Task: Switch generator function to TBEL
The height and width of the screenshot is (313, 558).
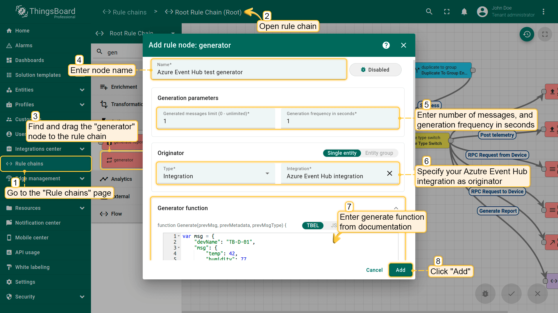Action: [x=313, y=225]
